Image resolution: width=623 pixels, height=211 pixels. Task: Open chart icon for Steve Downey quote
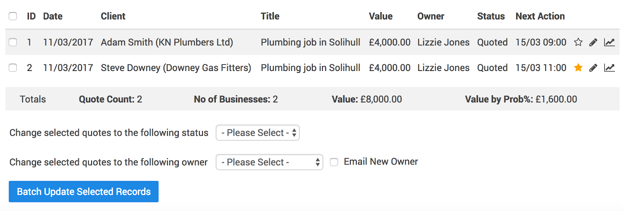coord(609,68)
